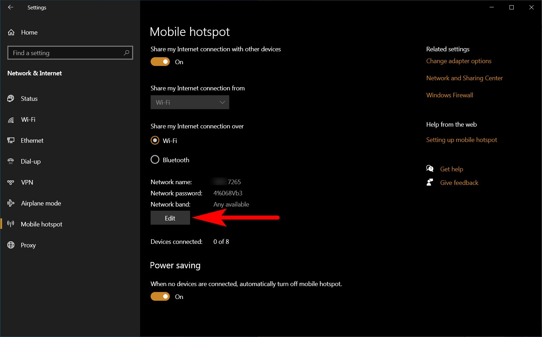This screenshot has height=337, width=542.
Task: Turn off internet connection sharing toggle
Action: pos(160,62)
